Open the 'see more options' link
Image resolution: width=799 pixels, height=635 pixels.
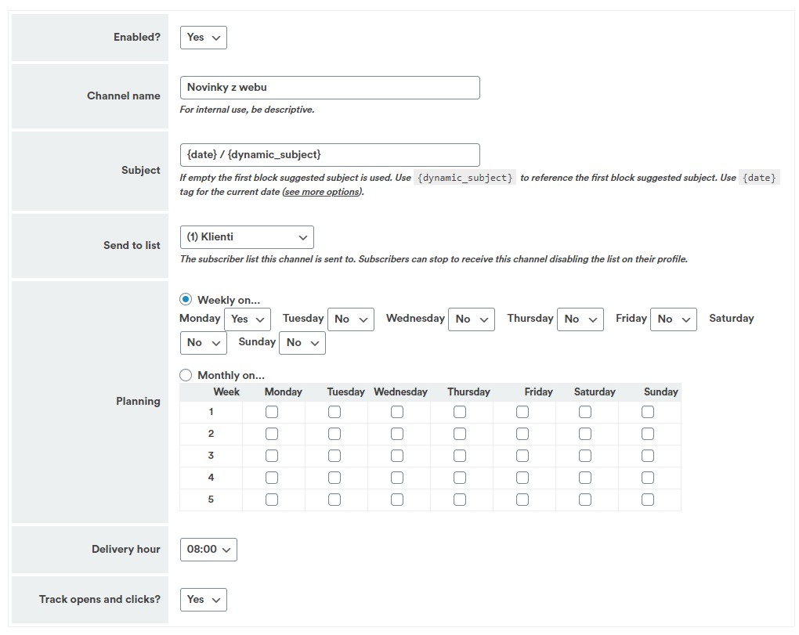[x=322, y=192]
